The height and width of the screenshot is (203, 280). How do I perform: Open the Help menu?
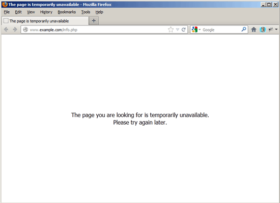point(99,12)
